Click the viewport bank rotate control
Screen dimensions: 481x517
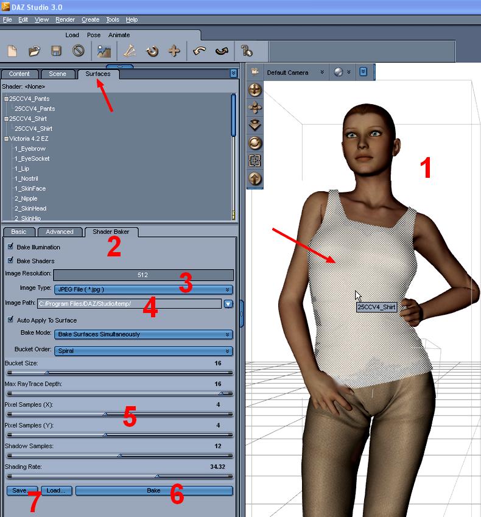coord(255,143)
